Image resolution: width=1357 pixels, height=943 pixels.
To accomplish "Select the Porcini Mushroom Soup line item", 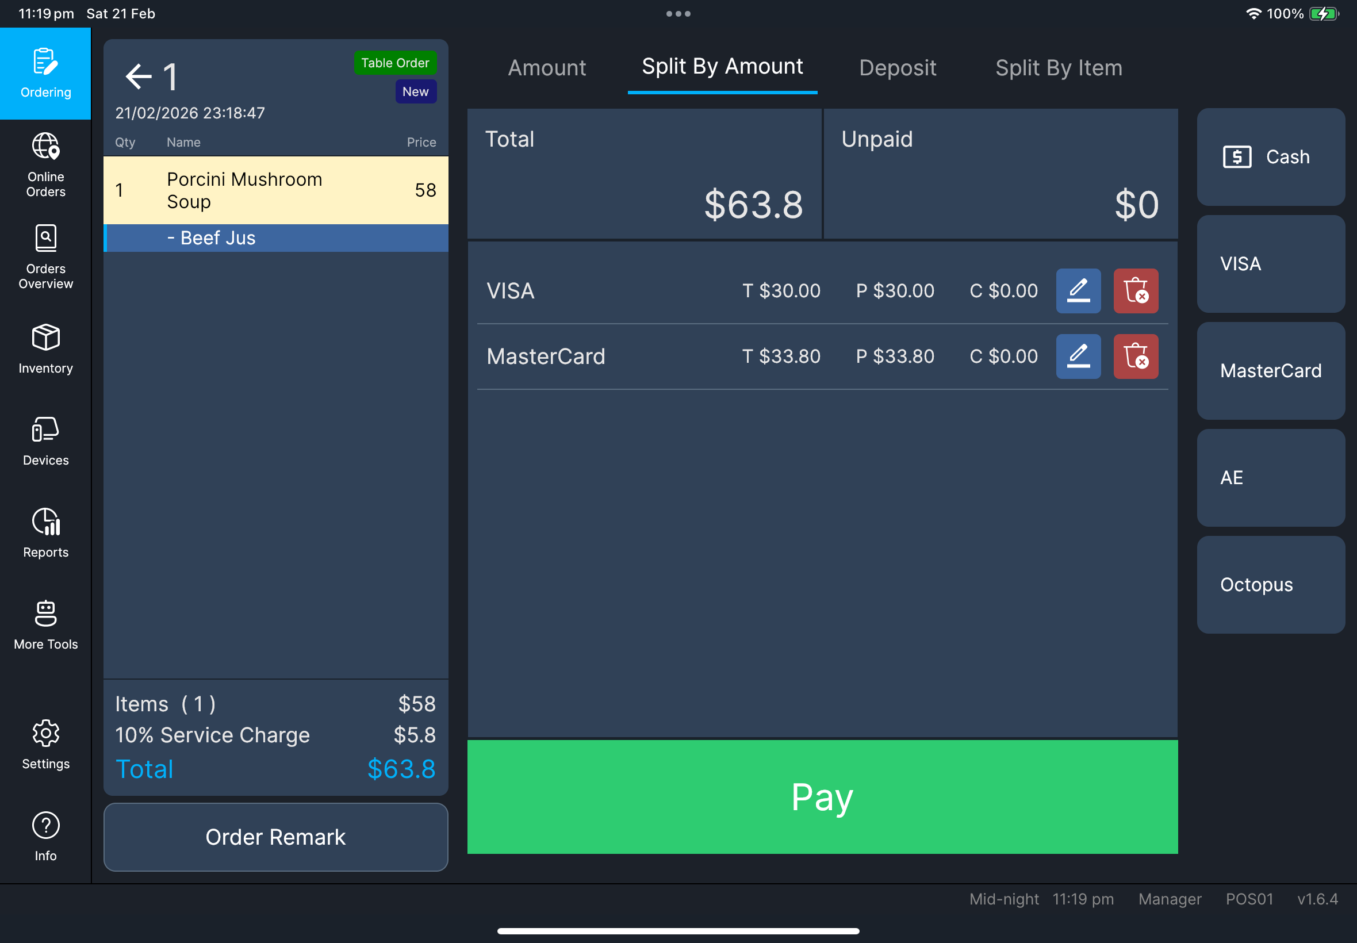I will coord(275,190).
